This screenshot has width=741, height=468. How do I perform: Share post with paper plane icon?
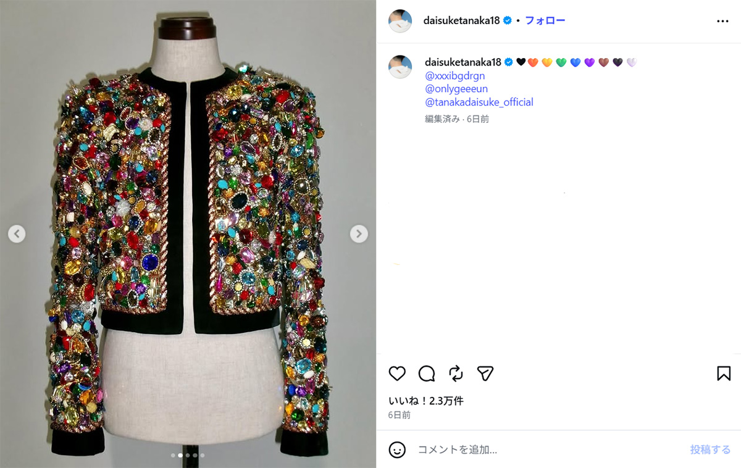(485, 374)
